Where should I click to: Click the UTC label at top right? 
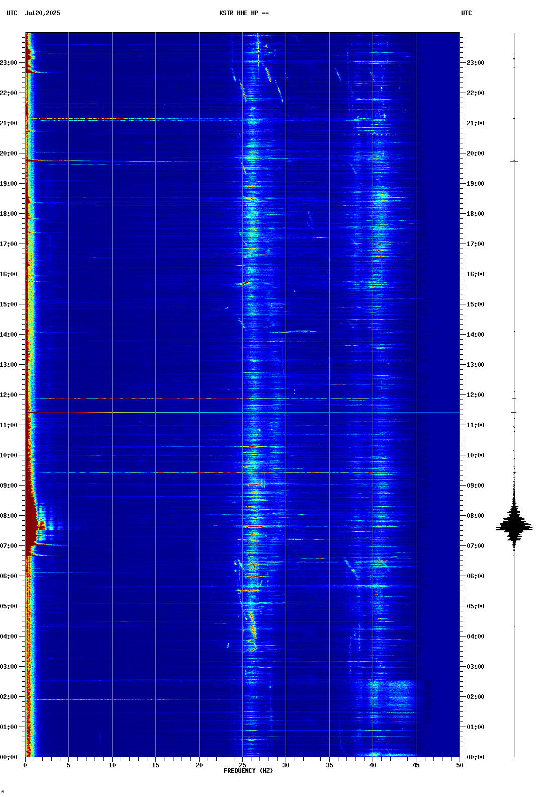(x=467, y=13)
